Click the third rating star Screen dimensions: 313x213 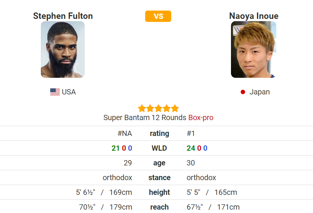point(158,108)
